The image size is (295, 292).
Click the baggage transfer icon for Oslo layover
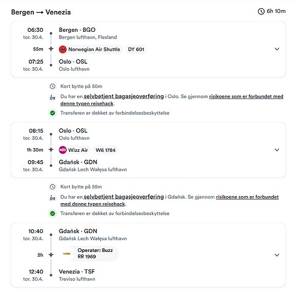pos(52,98)
